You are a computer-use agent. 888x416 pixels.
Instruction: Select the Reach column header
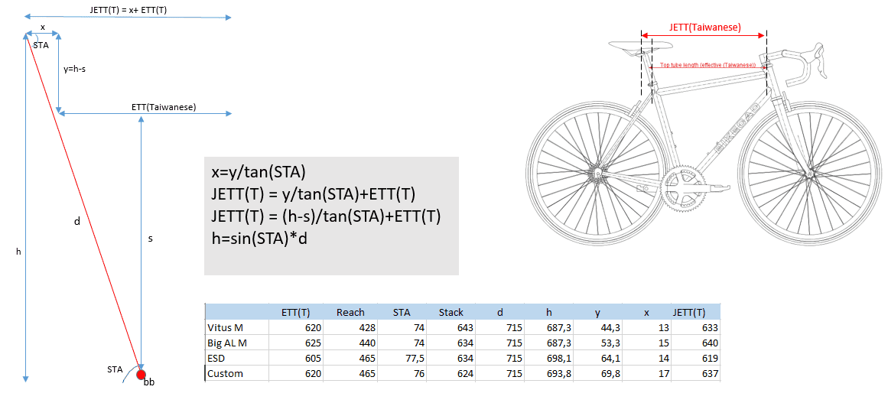click(x=350, y=312)
